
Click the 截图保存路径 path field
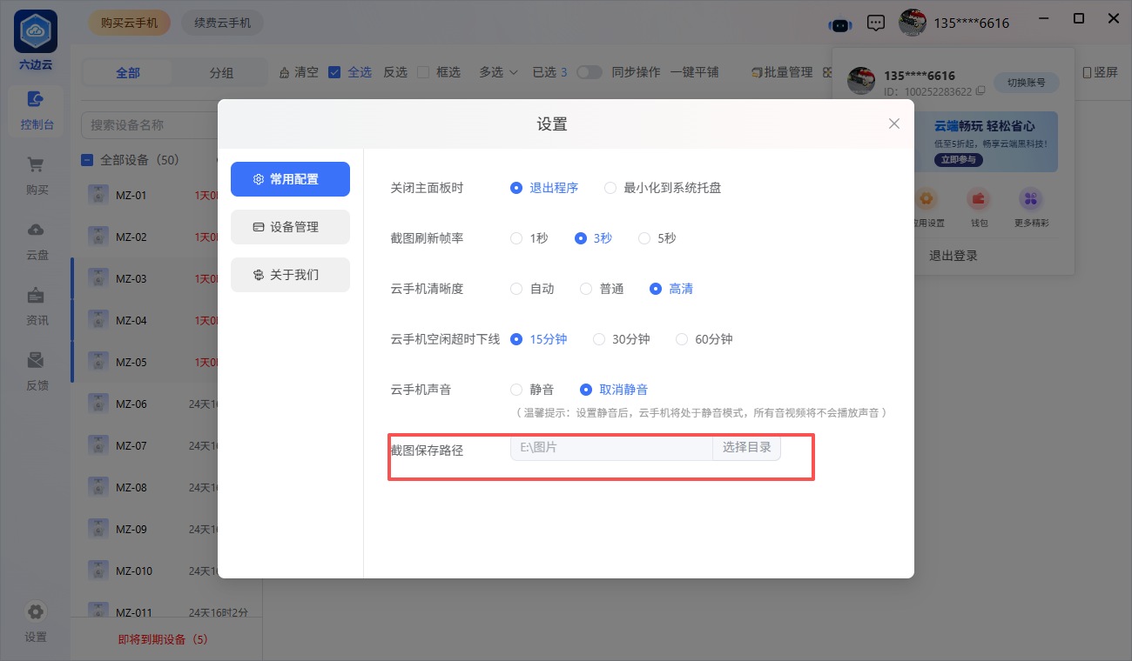pyautogui.click(x=610, y=448)
